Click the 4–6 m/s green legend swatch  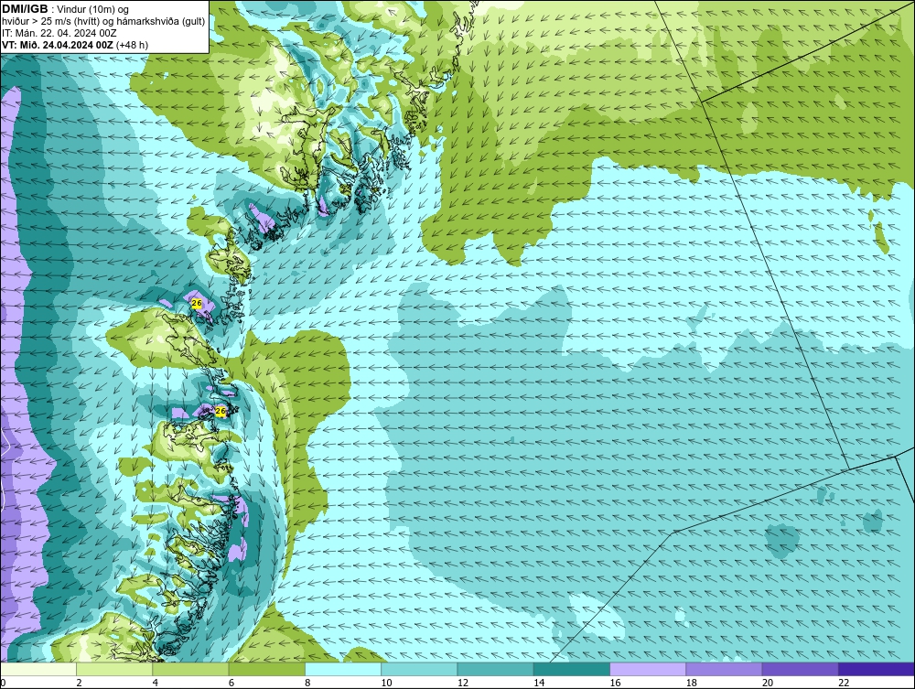[x=191, y=669]
